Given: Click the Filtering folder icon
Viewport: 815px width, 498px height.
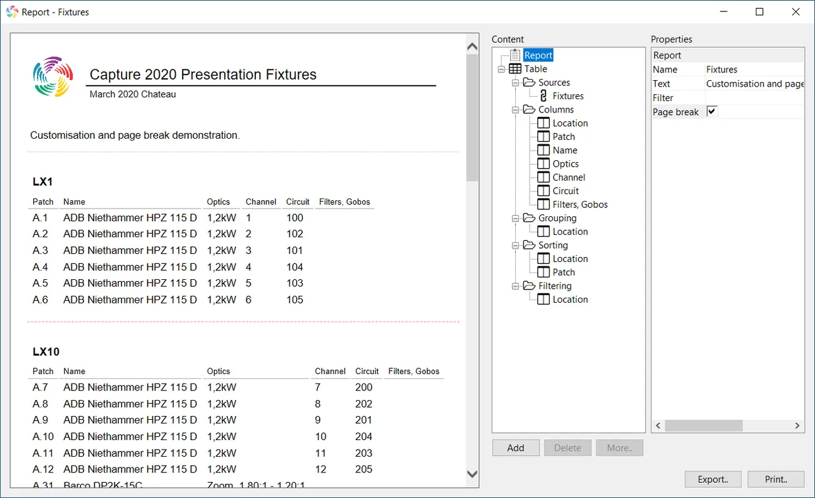Looking at the screenshot, I should coord(529,286).
